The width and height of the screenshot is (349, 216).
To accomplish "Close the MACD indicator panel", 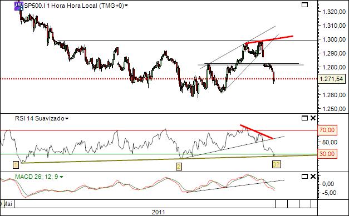I will [x=313, y=177].
